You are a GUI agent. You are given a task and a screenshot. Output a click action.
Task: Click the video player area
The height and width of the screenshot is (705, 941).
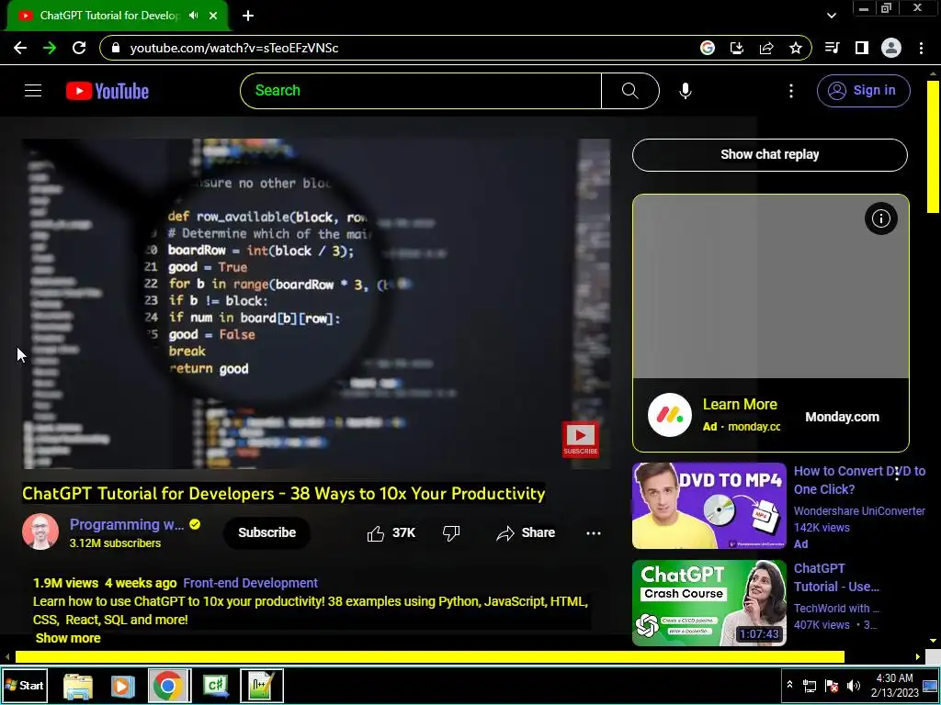tap(316, 304)
